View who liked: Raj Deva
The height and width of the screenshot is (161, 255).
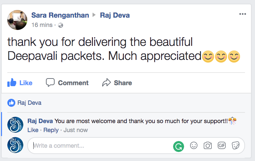(x=29, y=103)
